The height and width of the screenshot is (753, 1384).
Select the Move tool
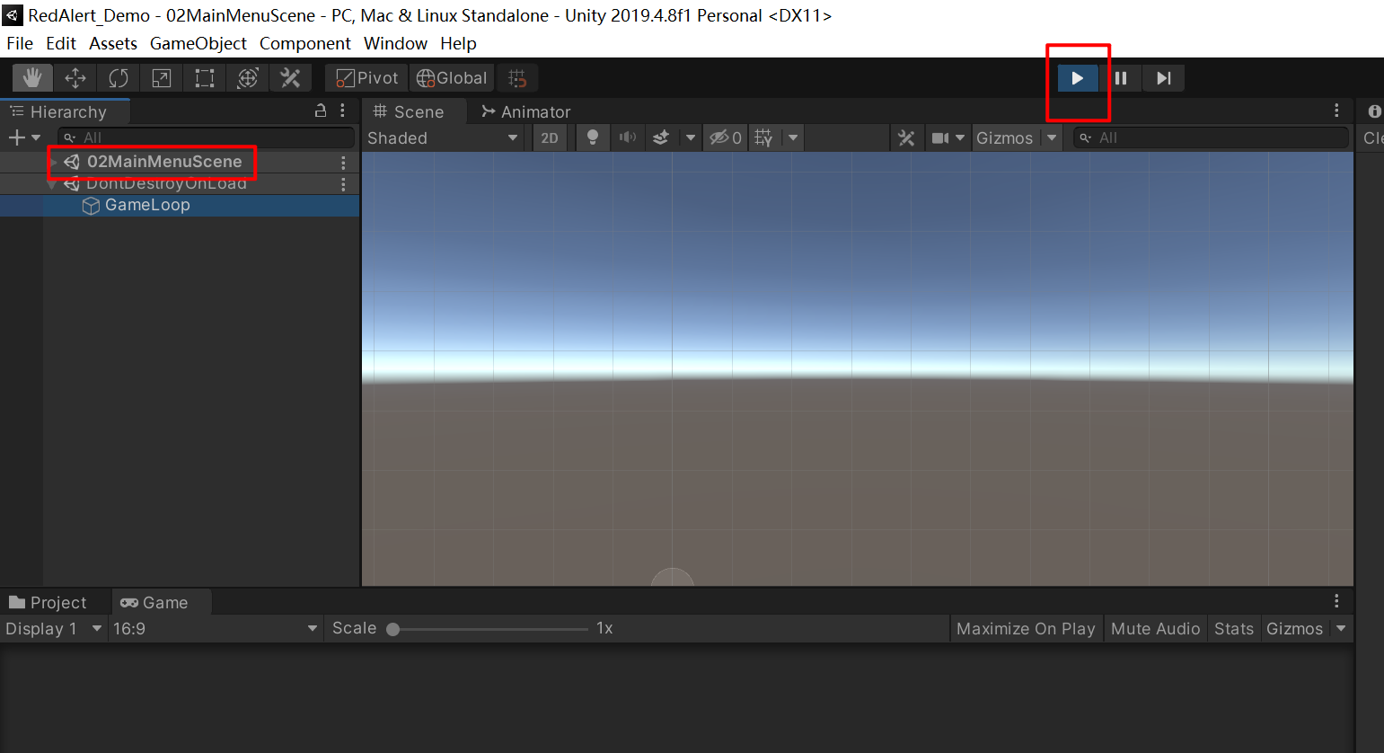75,78
